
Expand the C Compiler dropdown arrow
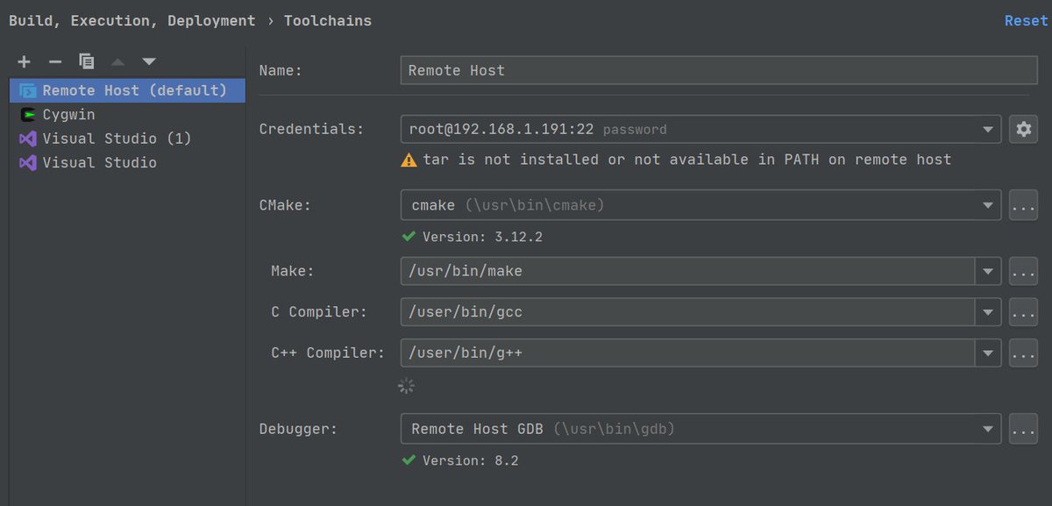pos(988,311)
